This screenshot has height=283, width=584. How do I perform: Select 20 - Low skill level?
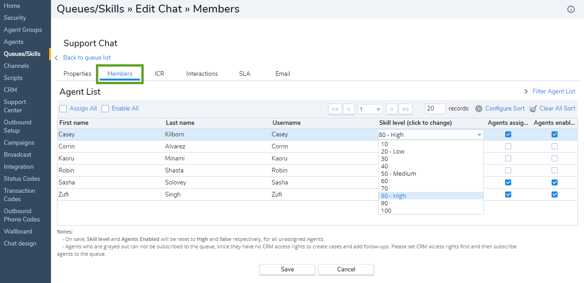click(x=431, y=152)
